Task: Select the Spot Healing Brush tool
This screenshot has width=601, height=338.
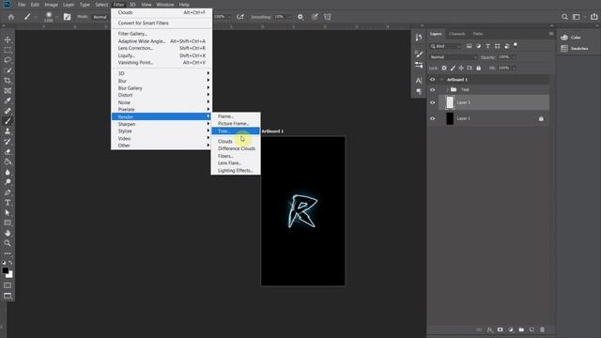Action: click(8, 111)
